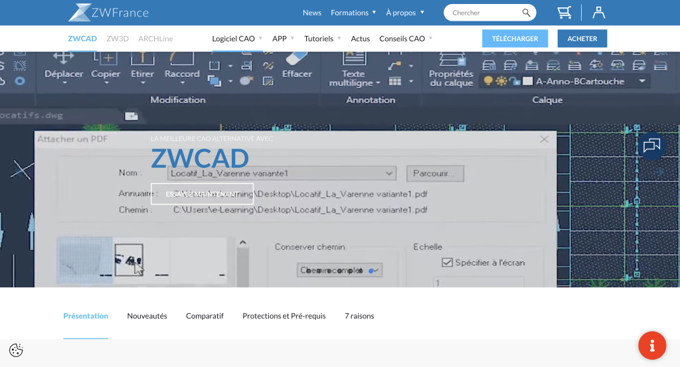Viewport: 680px width, 367px height.
Task: Switch to the ARCHLine product tab
Action: (x=155, y=38)
